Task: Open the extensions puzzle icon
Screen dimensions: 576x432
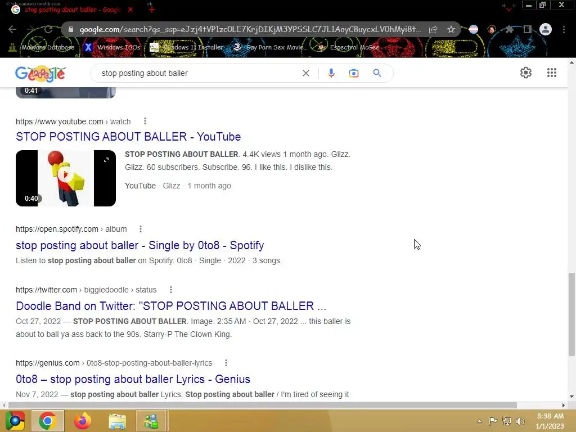Action: coord(509,29)
